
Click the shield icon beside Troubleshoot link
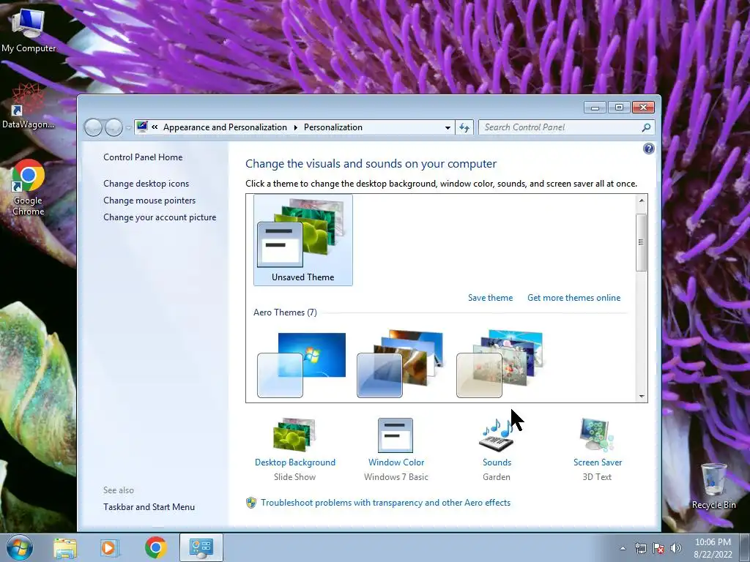pyautogui.click(x=251, y=503)
